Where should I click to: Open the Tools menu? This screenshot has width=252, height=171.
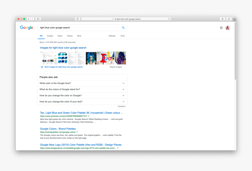pyautogui.click(x=122, y=36)
